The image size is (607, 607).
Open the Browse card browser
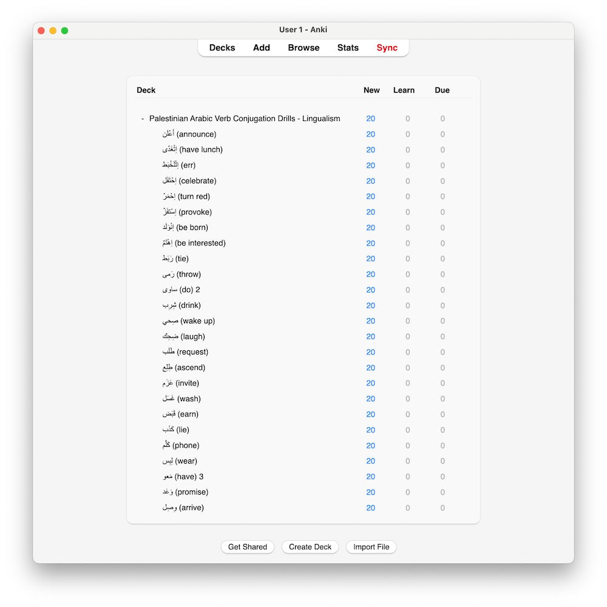coord(303,48)
